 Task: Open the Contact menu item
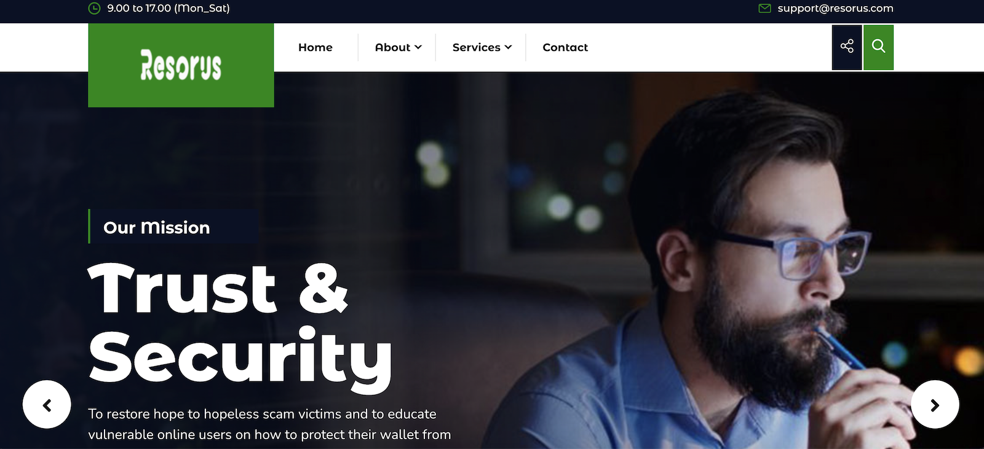565,47
